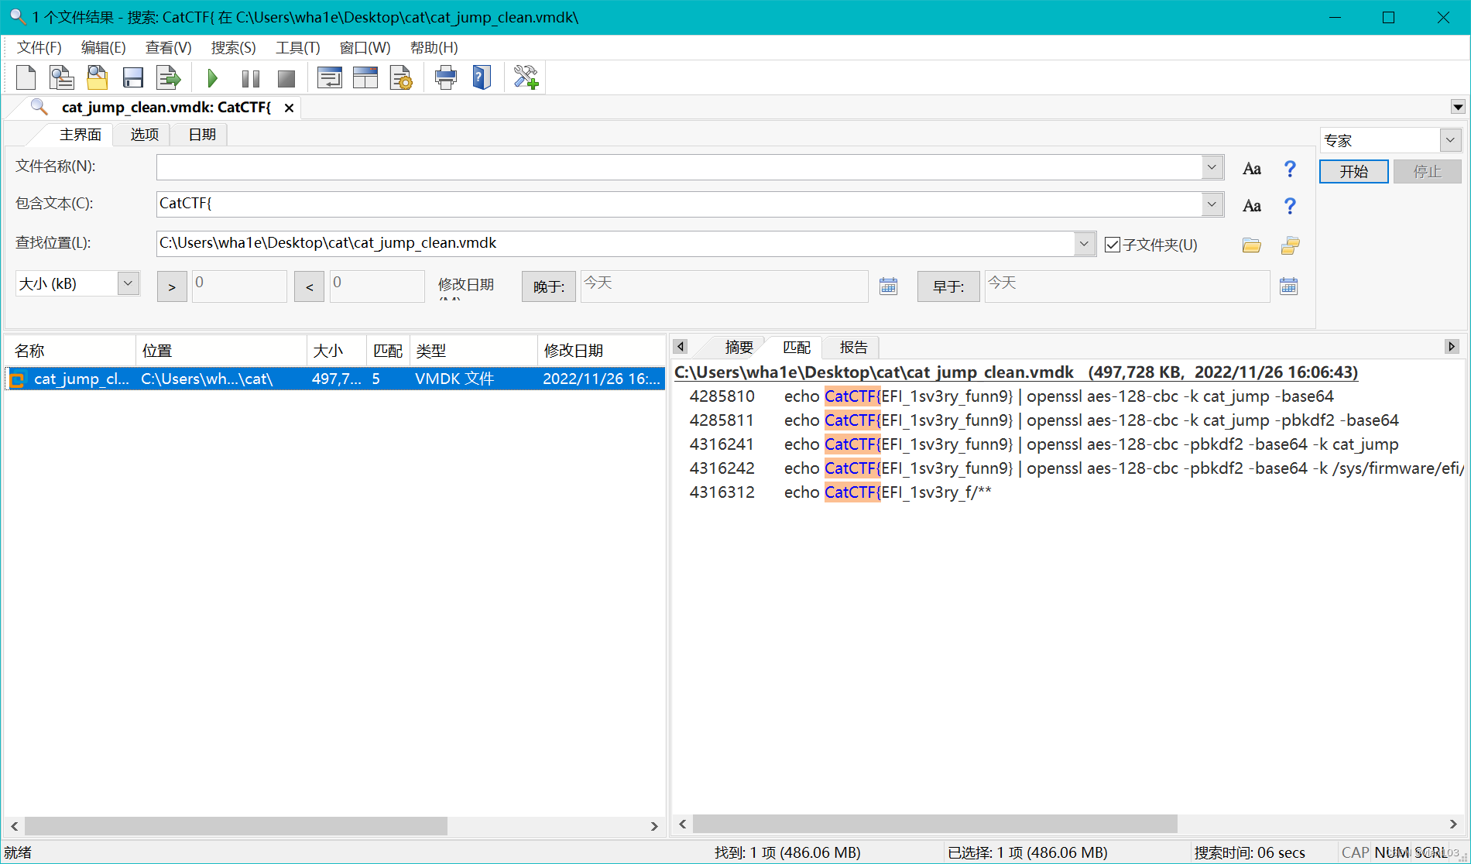Open calendar picker next to 晚于 date field
This screenshot has width=1471, height=864.
tap(888, 286)
